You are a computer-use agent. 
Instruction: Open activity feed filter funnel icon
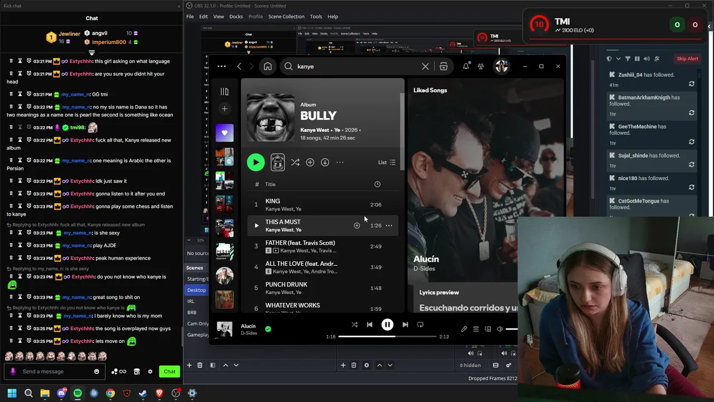click(628, 59)
